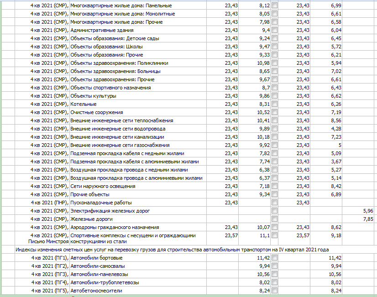Click value 5 in газоснабжения row
Viewport: 377px width, 297px height.
point(340,145)
